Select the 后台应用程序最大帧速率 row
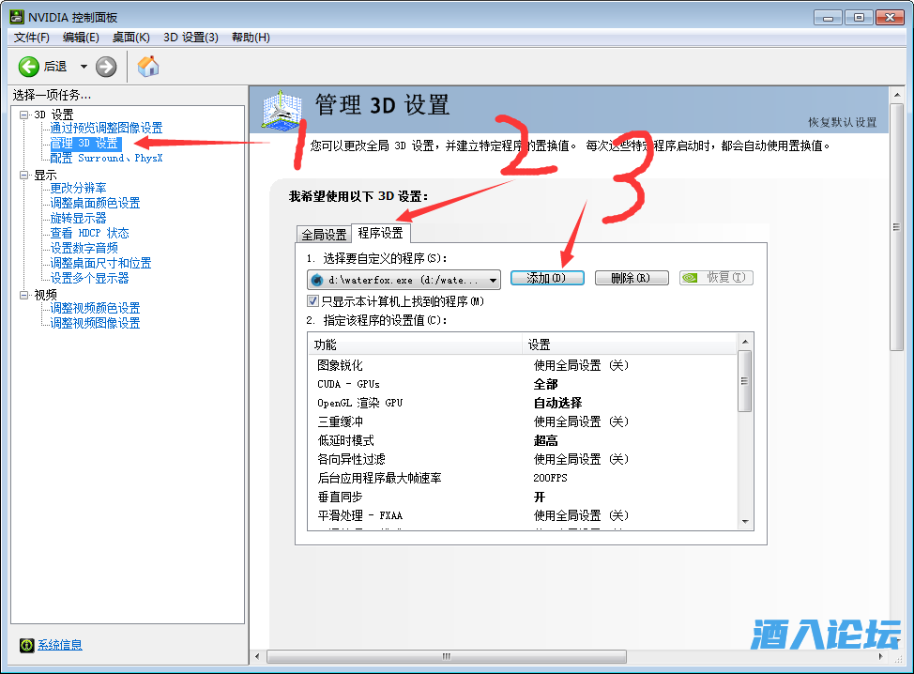Screen dimensions: 914x674 523,478
